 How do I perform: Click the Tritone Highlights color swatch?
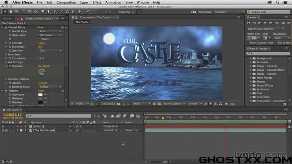coord(40,95)
